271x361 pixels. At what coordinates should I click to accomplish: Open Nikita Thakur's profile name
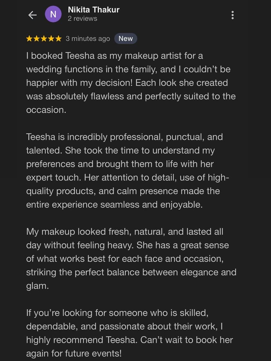coord(94,10)
